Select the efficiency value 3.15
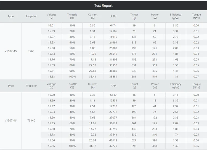 pyautogui.click(x=176, y=95)
